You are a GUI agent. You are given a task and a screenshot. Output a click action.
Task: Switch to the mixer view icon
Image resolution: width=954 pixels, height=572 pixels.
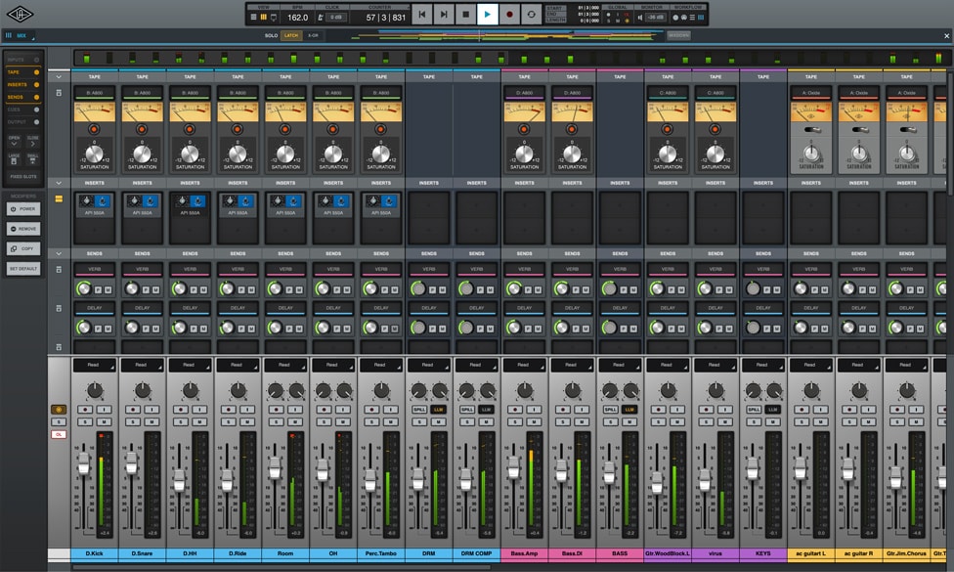264,18
